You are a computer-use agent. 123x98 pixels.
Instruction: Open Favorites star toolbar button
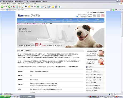32,7
